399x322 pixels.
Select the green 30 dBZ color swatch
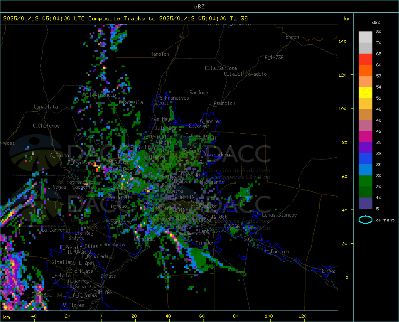(x=365, y=181)
